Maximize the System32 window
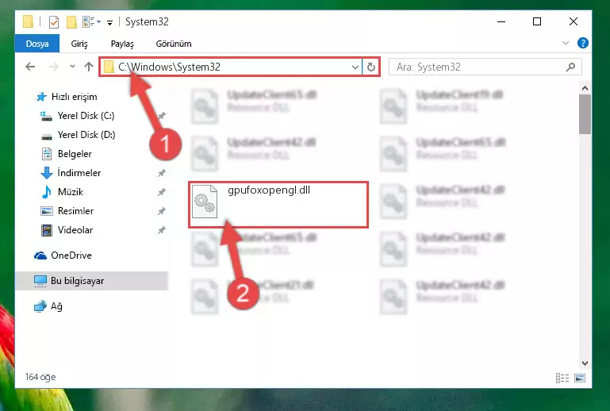Image resolution: width=610 pixels, height=411 pixels. point(537,21)
